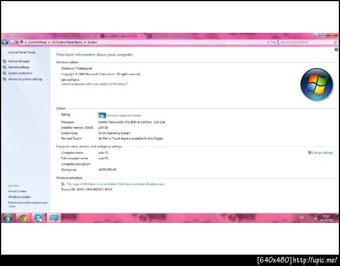Click the search magnifier icon
Viewport: 340px width, 266px height.
click(335, 43)
